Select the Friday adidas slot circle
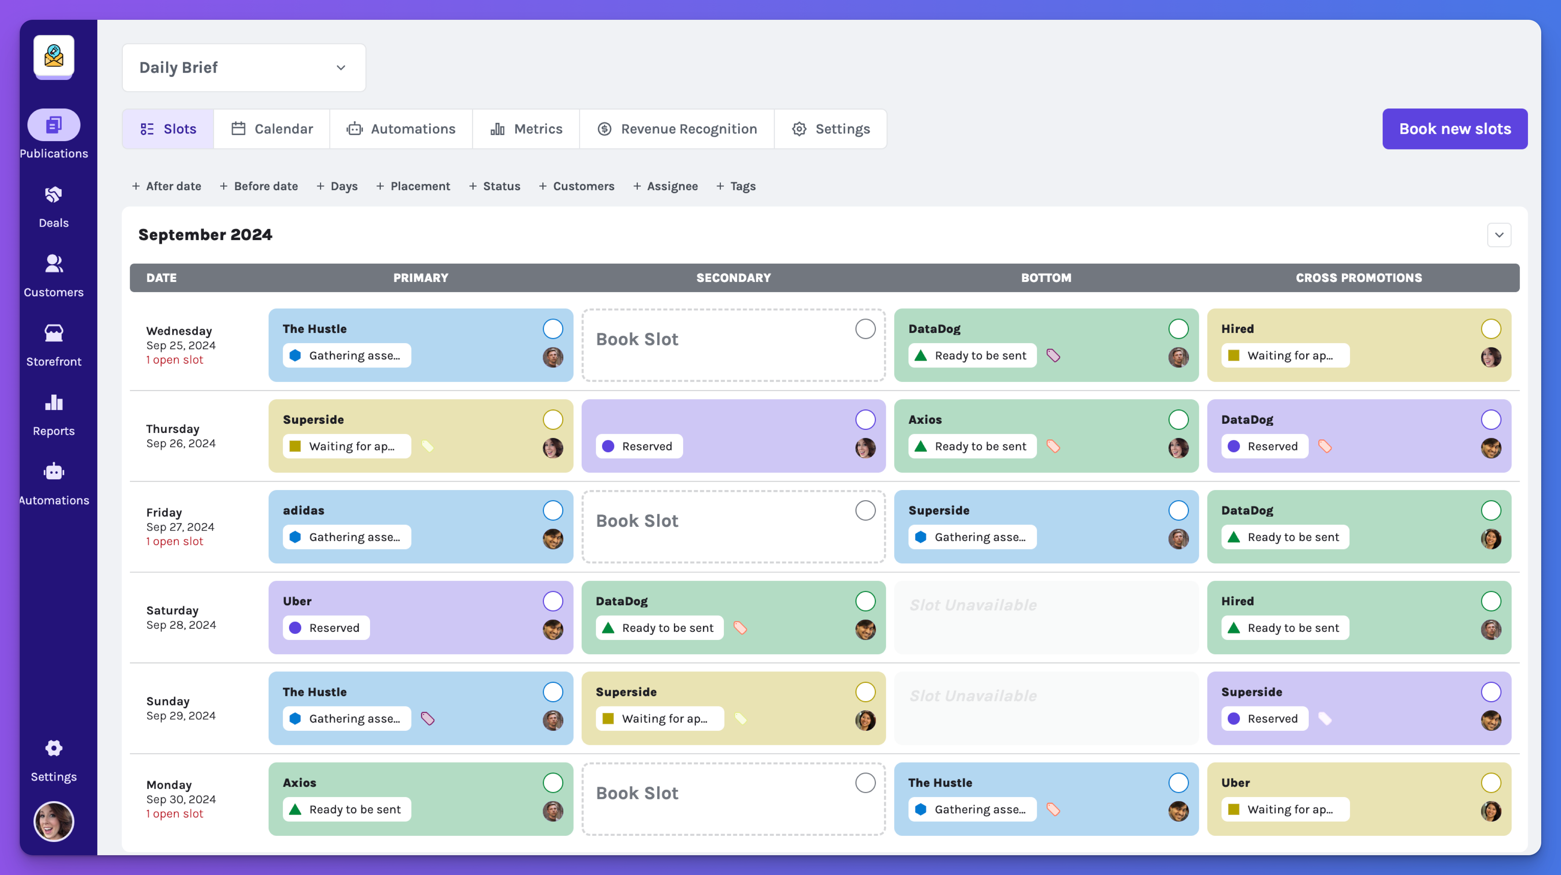This screenshot has width=1561, height=875. [553, 511]
